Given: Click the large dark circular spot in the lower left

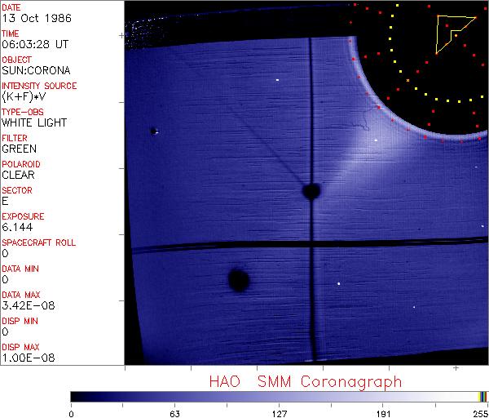Looking at the screenshot, I should 238,280.
